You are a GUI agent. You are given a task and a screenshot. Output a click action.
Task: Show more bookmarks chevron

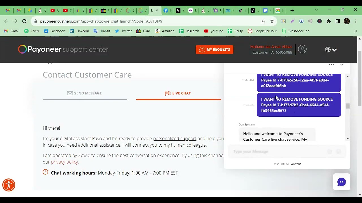pyautogui.click(x=356, y=31)
